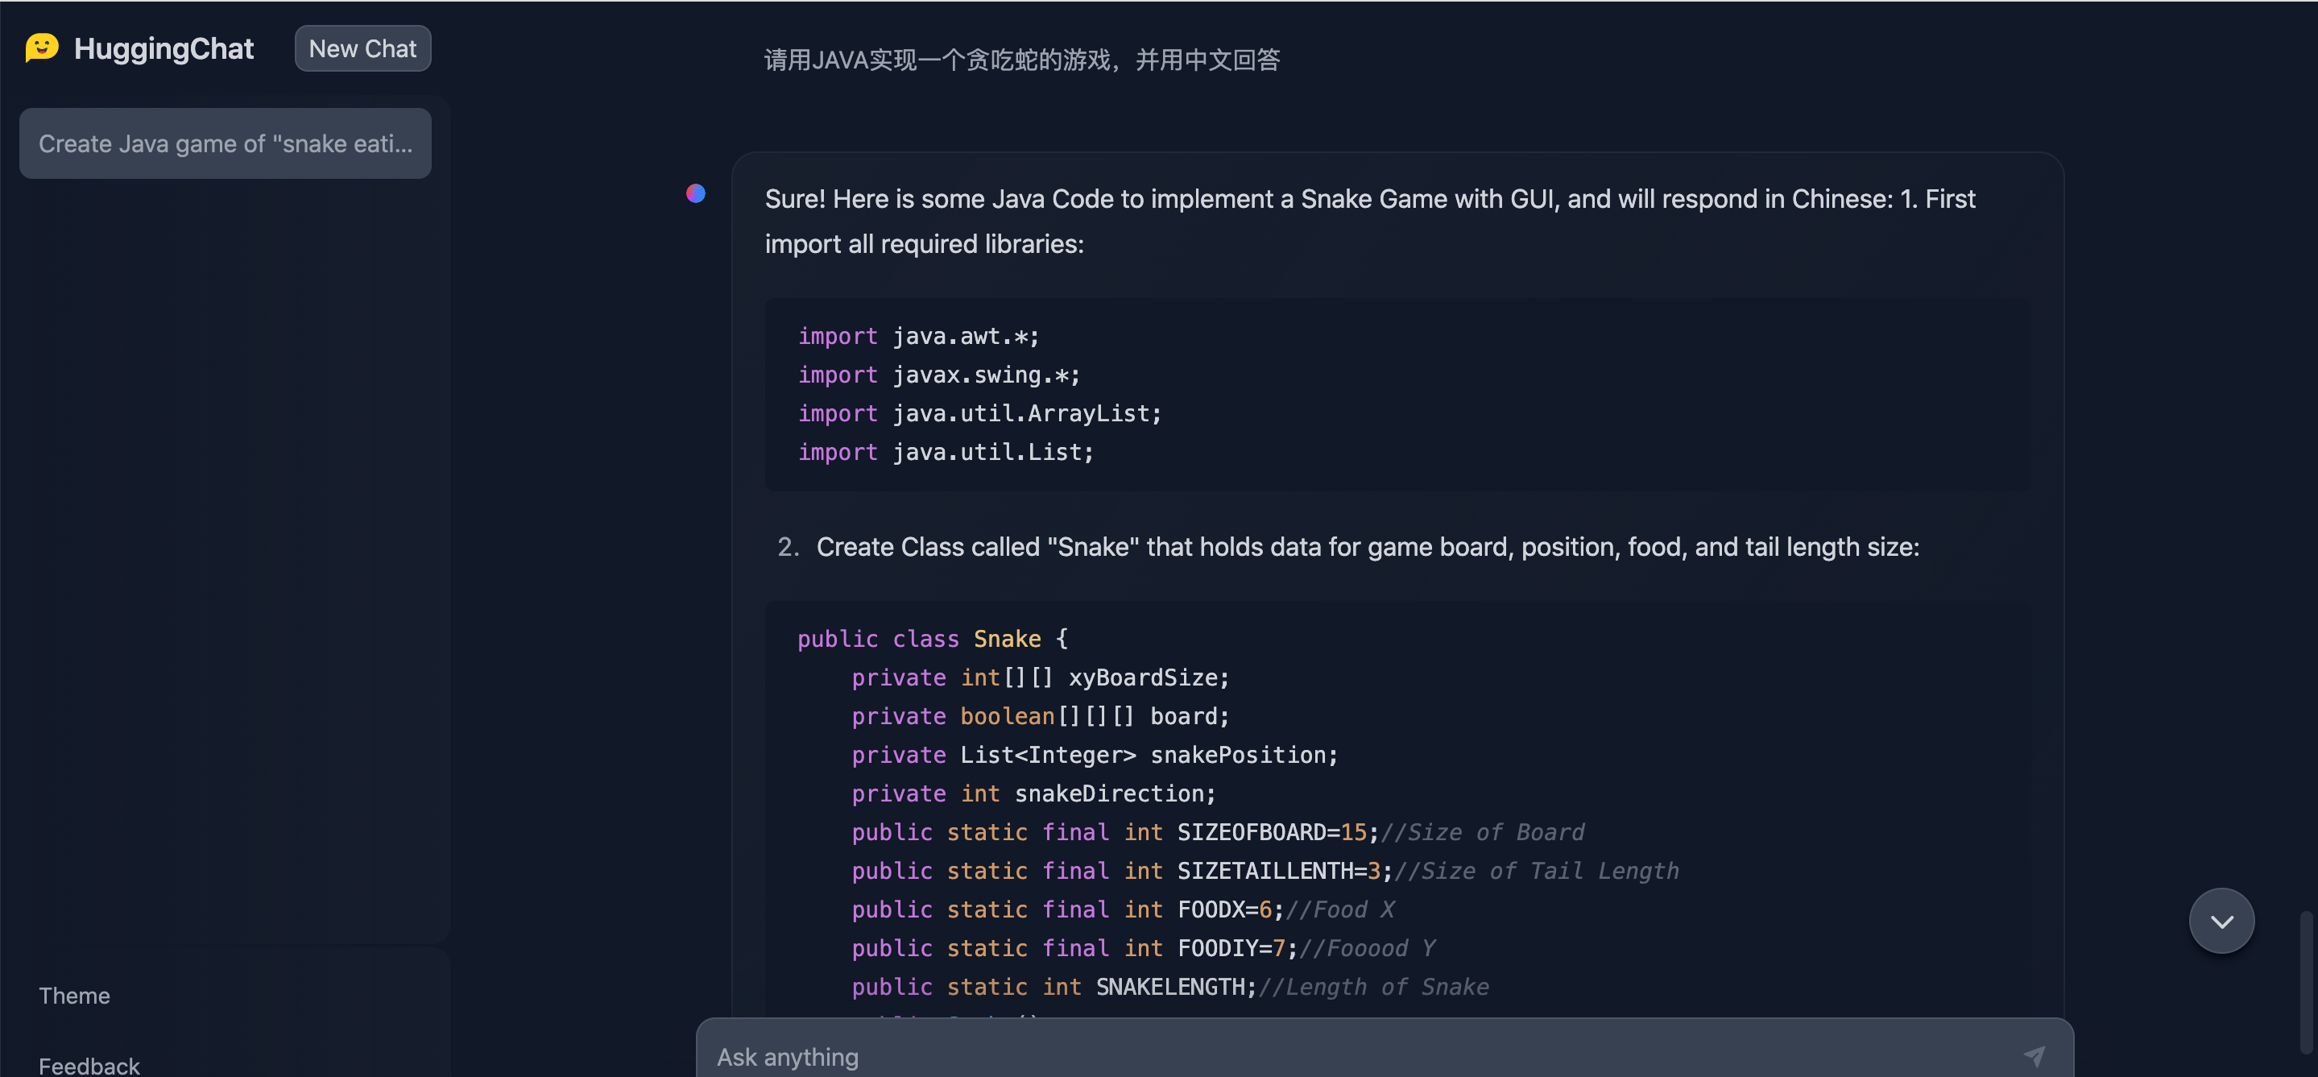Screen dimensions: 2318x1077
Task: Click the assistant's gradient avatar circle
Action: pos(696,193)
